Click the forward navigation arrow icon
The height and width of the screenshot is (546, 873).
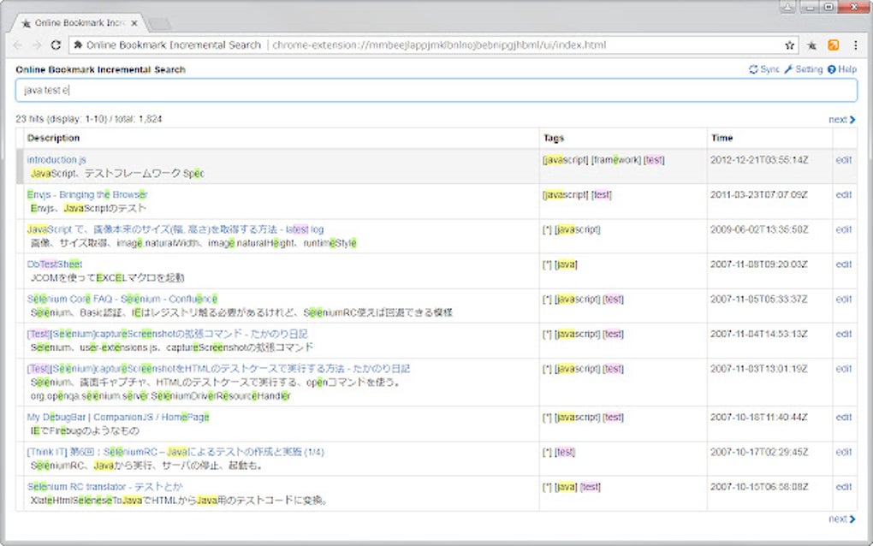(36, 45)
